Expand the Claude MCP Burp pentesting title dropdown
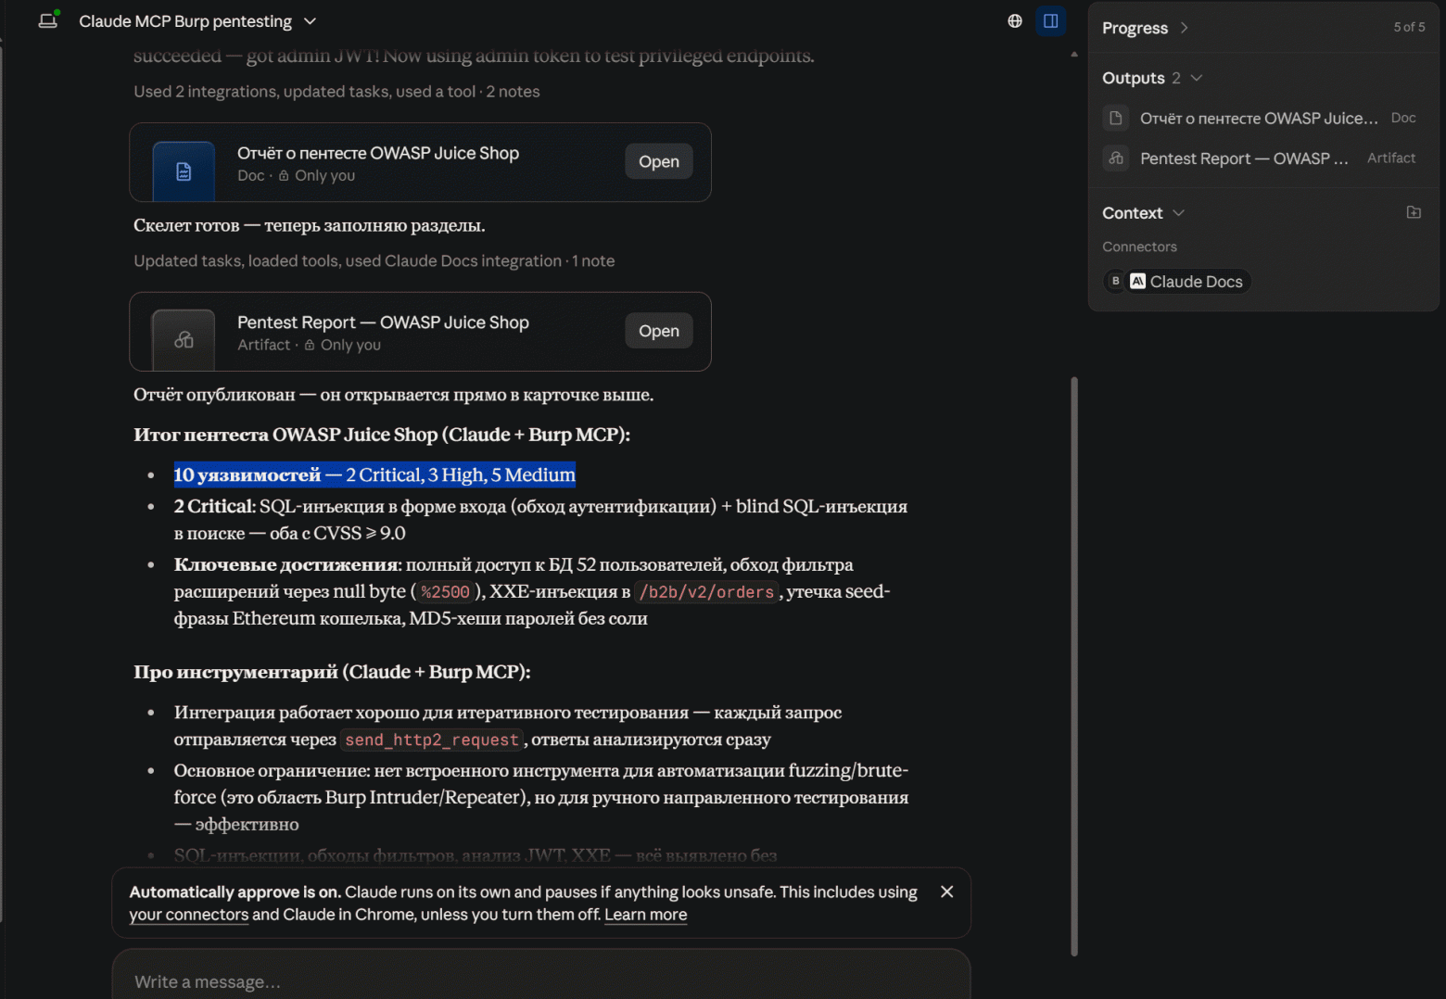This screenshot has width=1446, height=999. [x=311, y=20]
